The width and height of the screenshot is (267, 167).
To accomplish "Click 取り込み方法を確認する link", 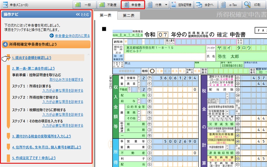I will tap(66, 80).
